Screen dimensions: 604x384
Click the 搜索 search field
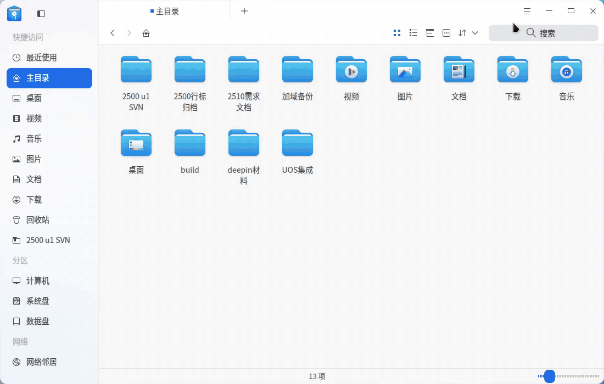tap(544, 33)
